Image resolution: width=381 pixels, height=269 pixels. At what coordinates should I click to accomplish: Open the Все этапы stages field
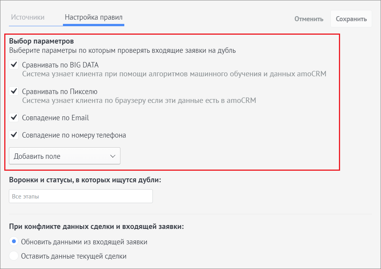click(x=81, y=196)
